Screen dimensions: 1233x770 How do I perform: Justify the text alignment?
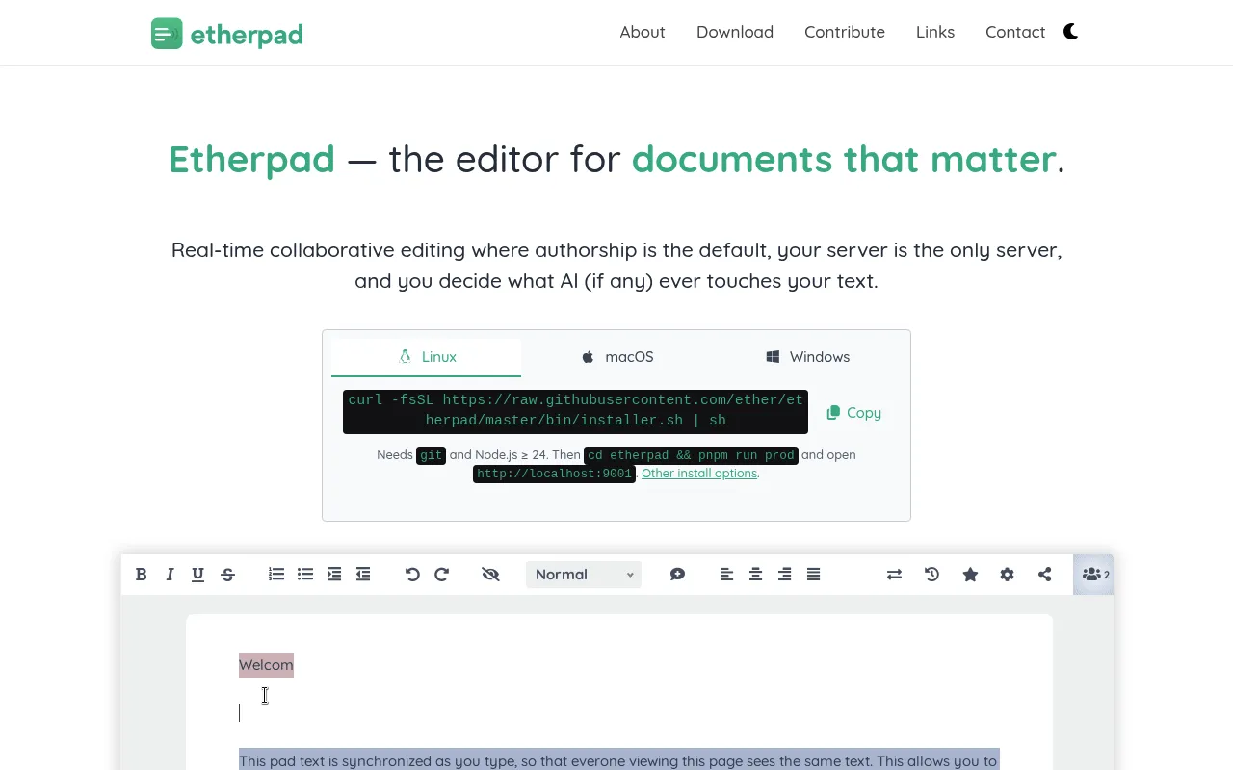(x=813, y=575)
